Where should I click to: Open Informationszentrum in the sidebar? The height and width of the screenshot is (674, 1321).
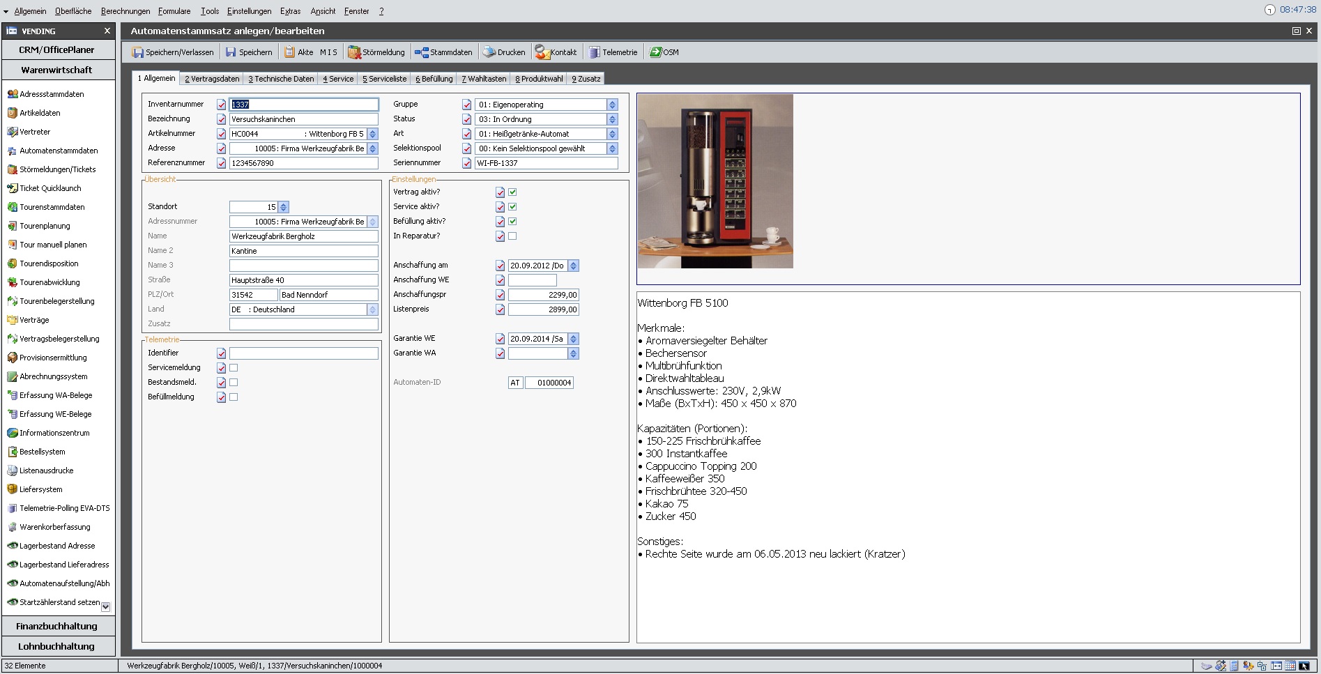click(54, 433)
